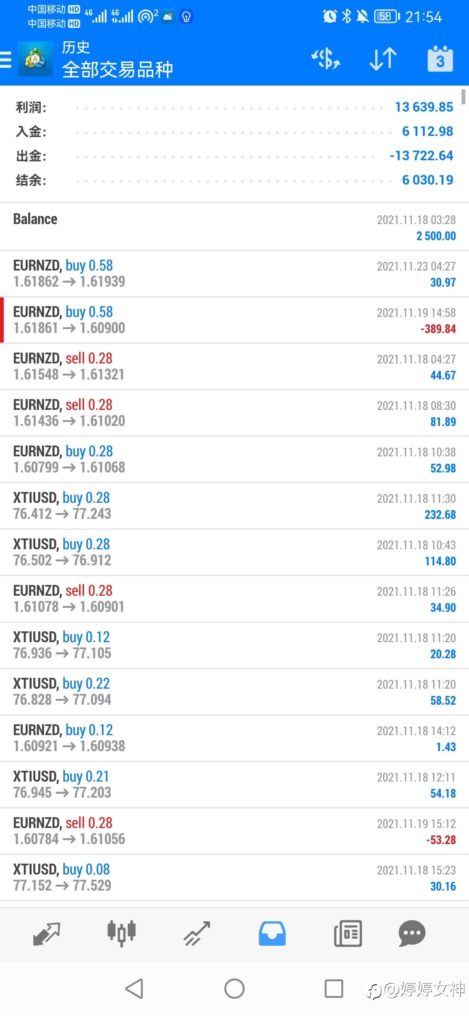
Task: Open the symbol filter currency icon
Action: coord(326,59)
